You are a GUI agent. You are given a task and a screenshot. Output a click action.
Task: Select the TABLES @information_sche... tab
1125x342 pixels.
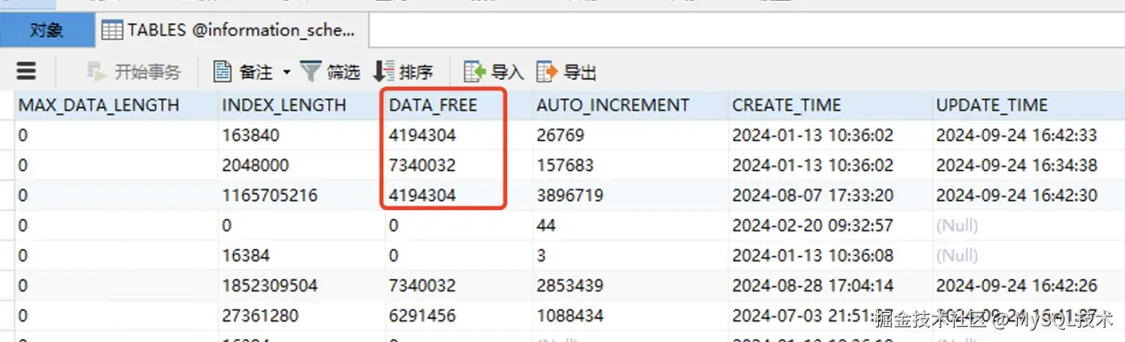click(232, 31)
